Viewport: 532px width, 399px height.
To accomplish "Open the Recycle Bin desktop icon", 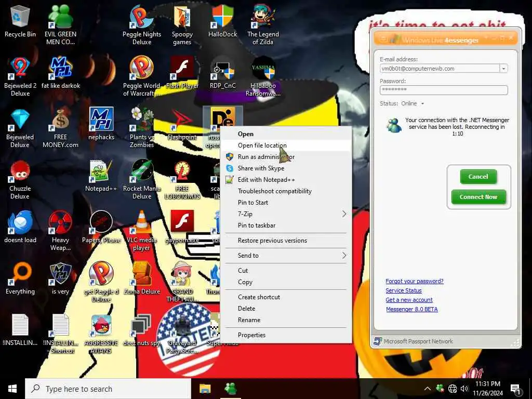I will 20,22.
